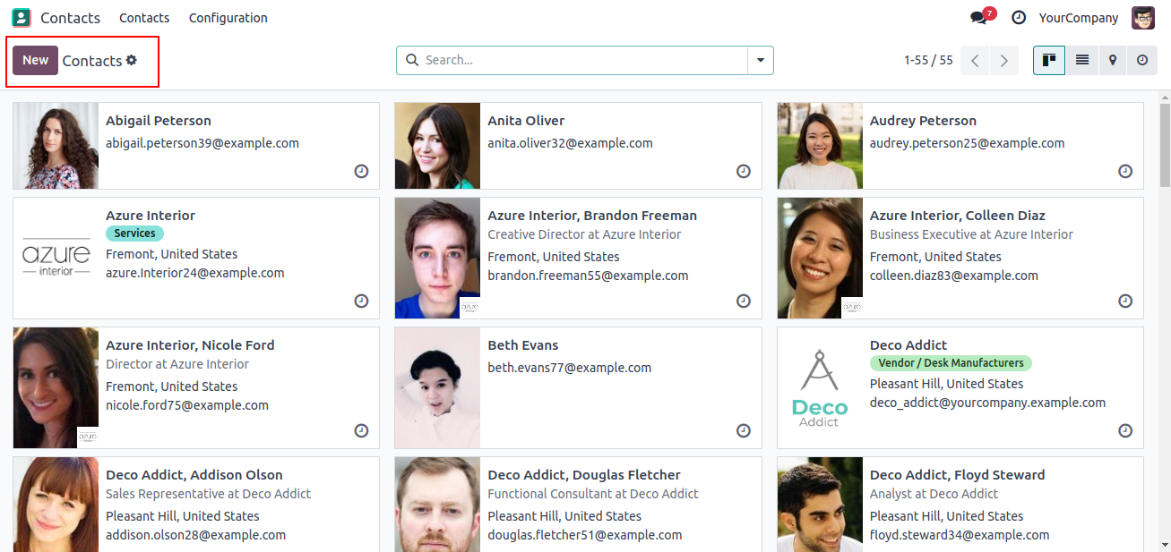Screen dimensions: 1171x552
Task: Open Douglas Fletcher's photo thumbnail
Action: [x=437, y=505]
